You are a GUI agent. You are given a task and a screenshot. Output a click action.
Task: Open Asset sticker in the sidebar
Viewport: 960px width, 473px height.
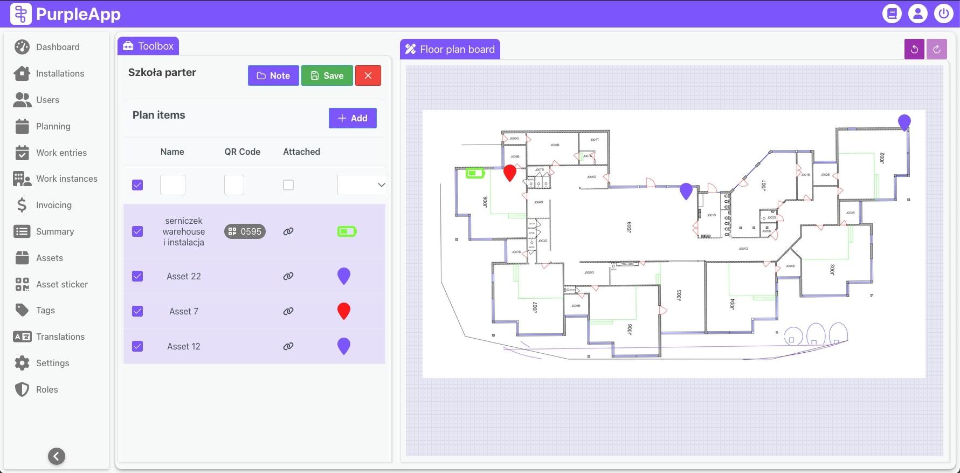point(61,284)
